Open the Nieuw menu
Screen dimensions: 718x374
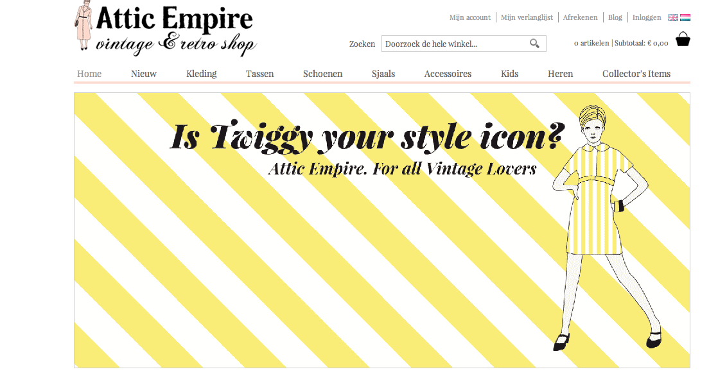144,74
